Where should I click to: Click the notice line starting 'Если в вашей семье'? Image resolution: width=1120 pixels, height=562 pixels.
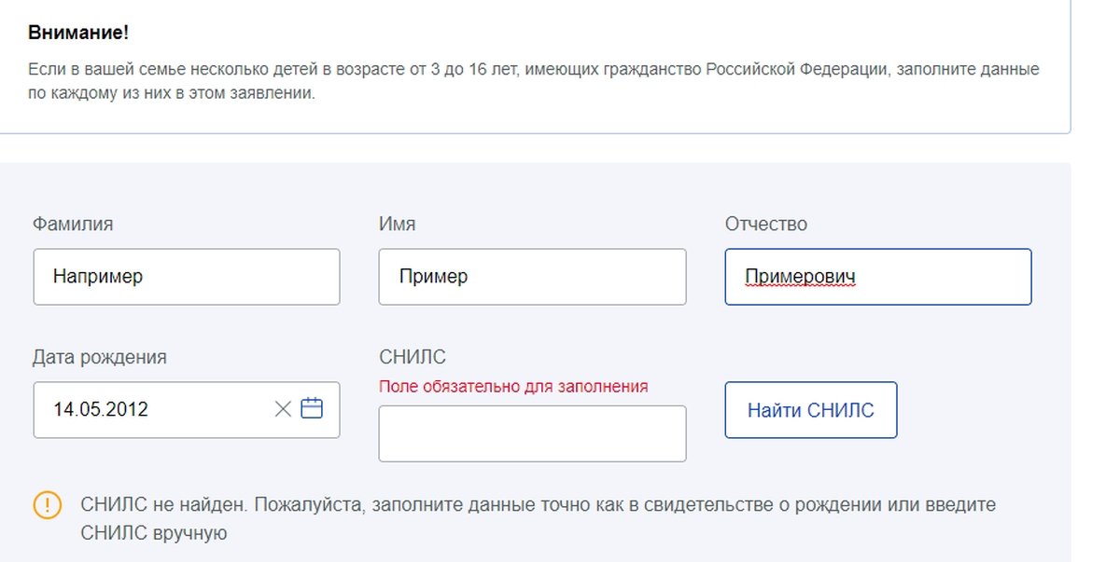[533, 70]
